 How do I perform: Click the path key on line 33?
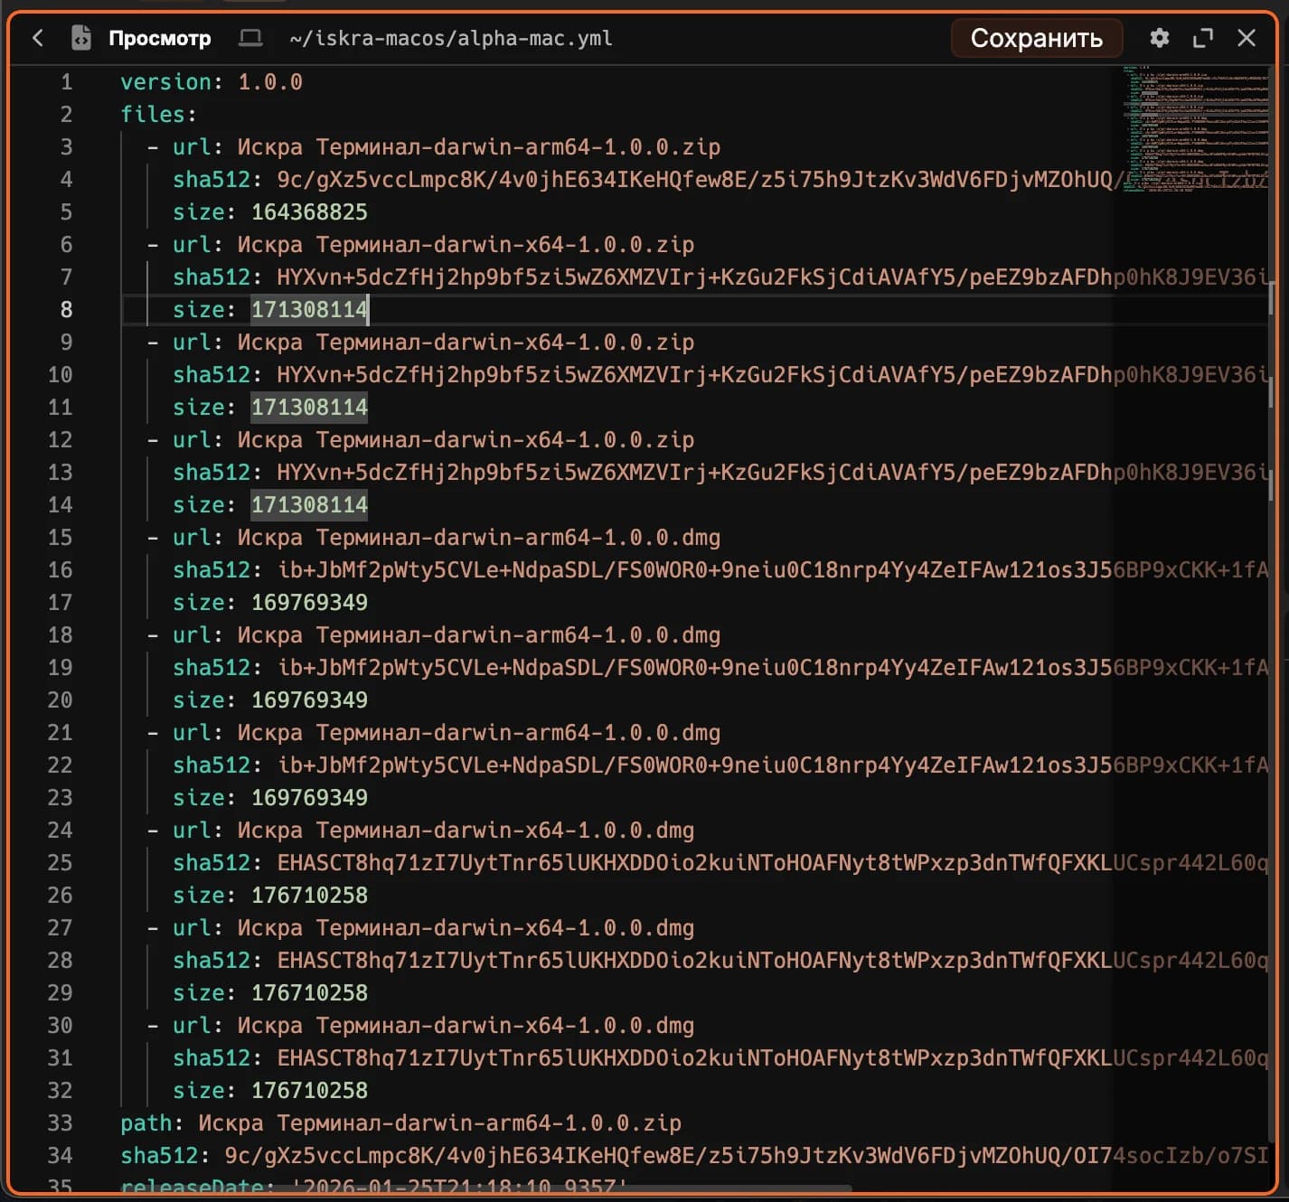click(x=146, y=1123)
